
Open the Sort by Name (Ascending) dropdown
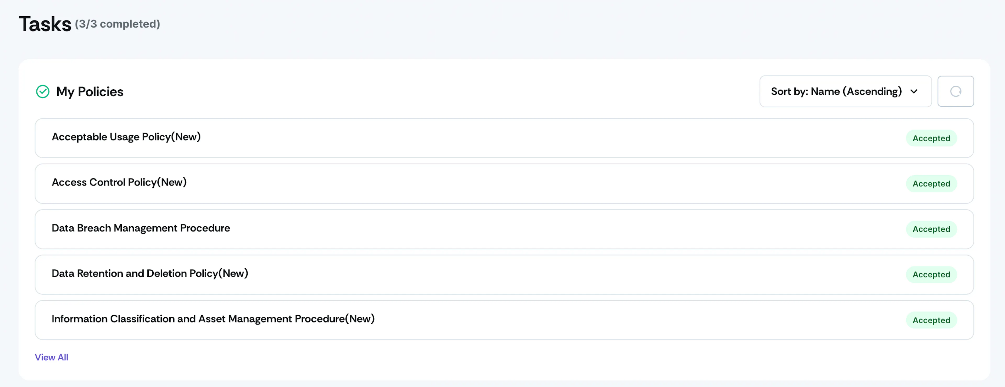coord(845,91)
